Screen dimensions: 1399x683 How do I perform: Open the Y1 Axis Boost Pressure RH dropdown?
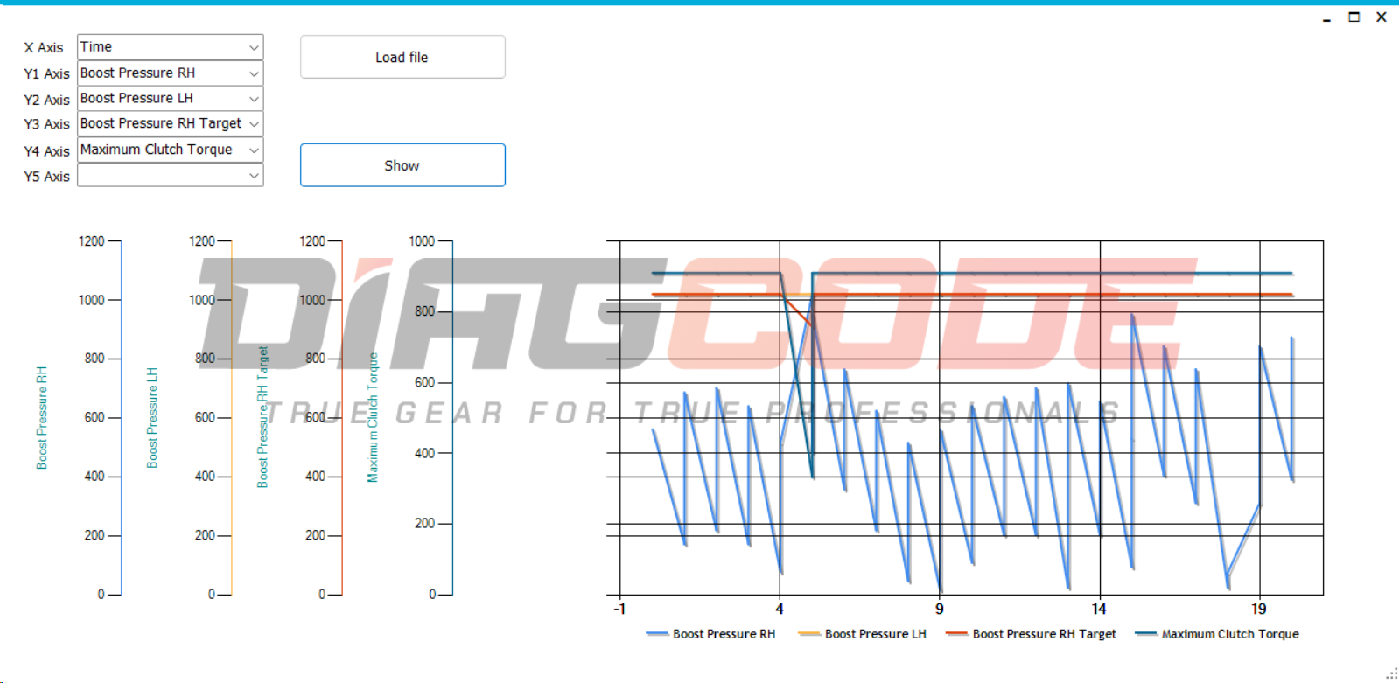point(171,73)
